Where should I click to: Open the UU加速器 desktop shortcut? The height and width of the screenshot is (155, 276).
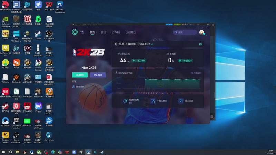click(16, 49)
